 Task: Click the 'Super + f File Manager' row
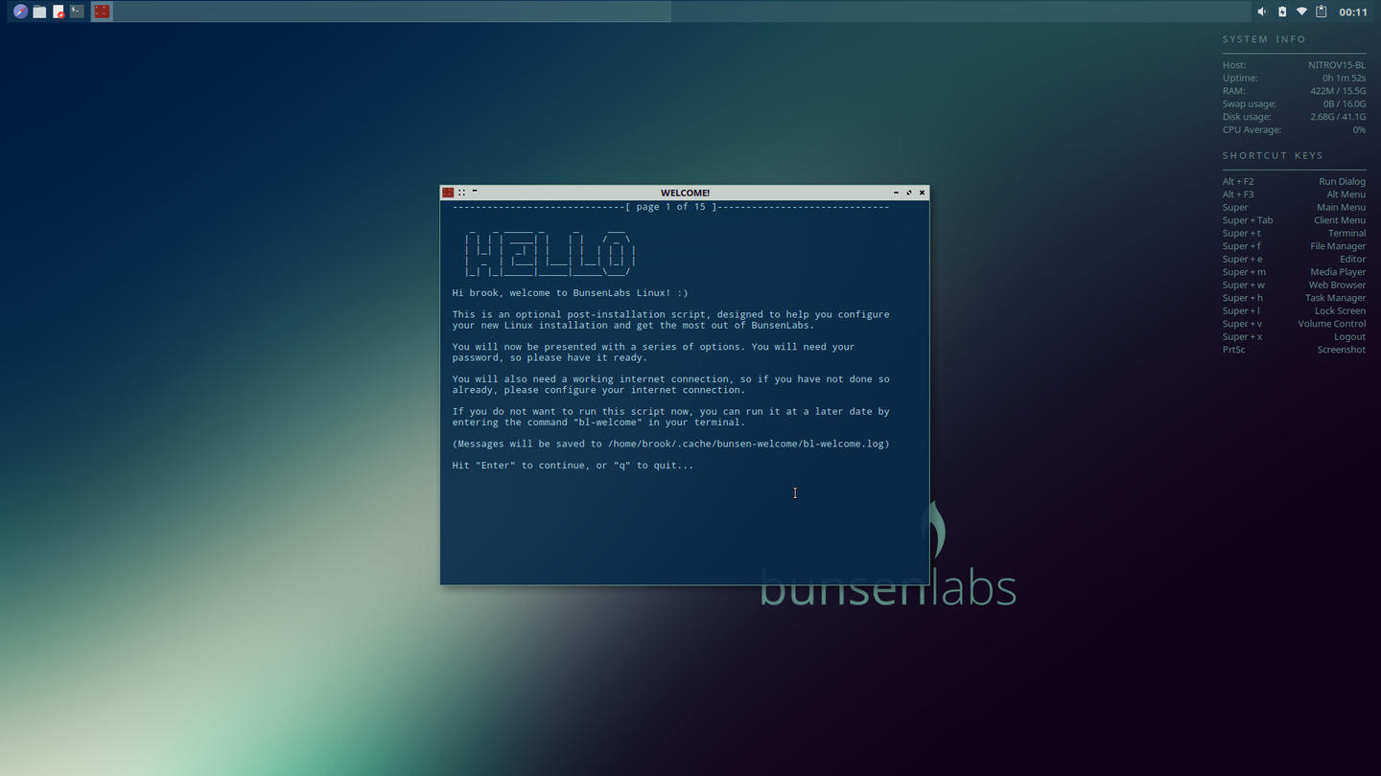(1294, 246)
